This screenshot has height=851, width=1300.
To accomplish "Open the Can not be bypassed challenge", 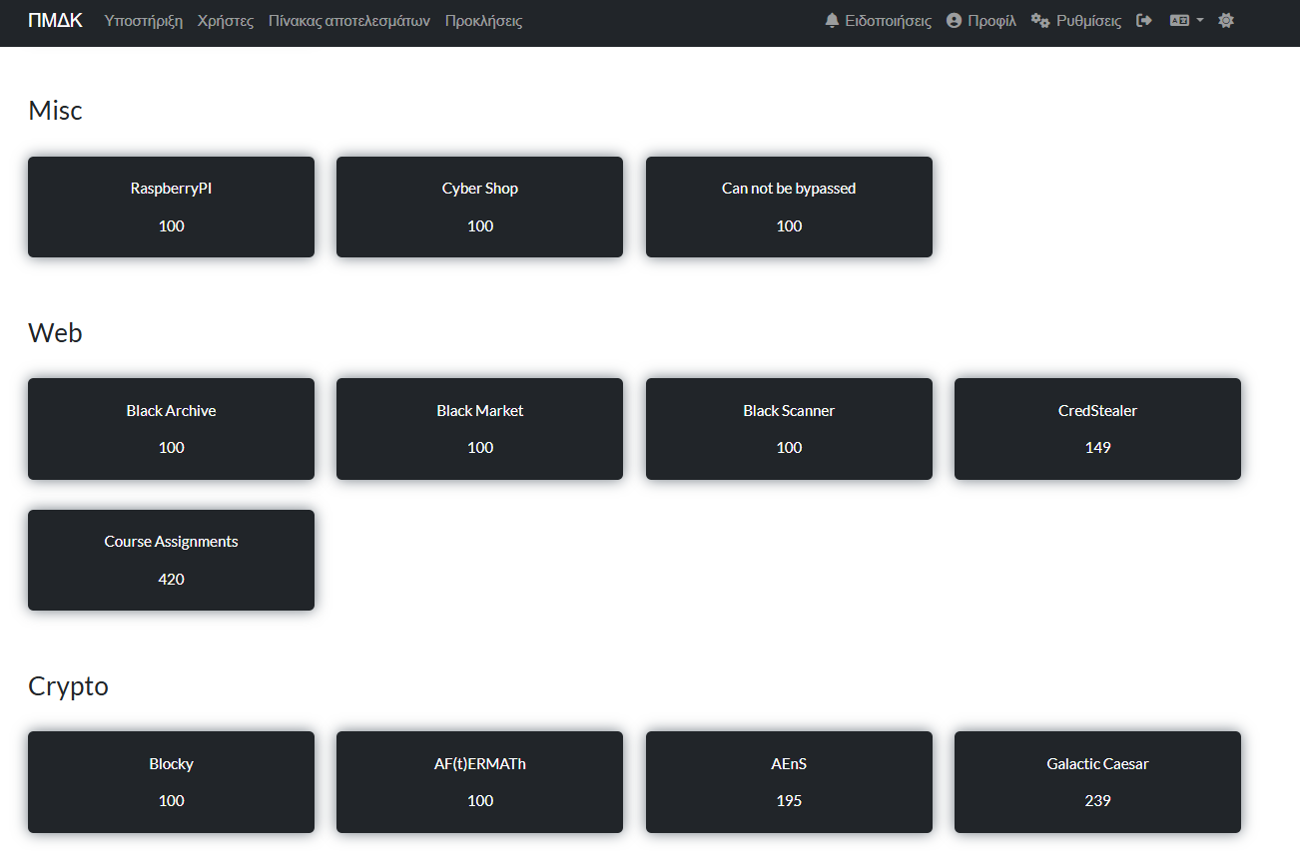I will (x=789, y=207).
